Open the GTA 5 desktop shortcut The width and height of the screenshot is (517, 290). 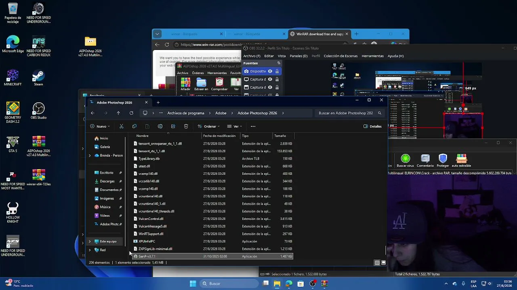click(13, 144)
